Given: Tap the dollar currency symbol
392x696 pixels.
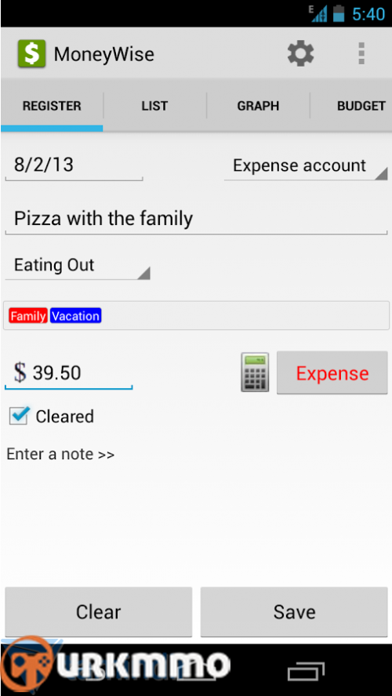Looking at the screenshot, I should tap(20, 372).
